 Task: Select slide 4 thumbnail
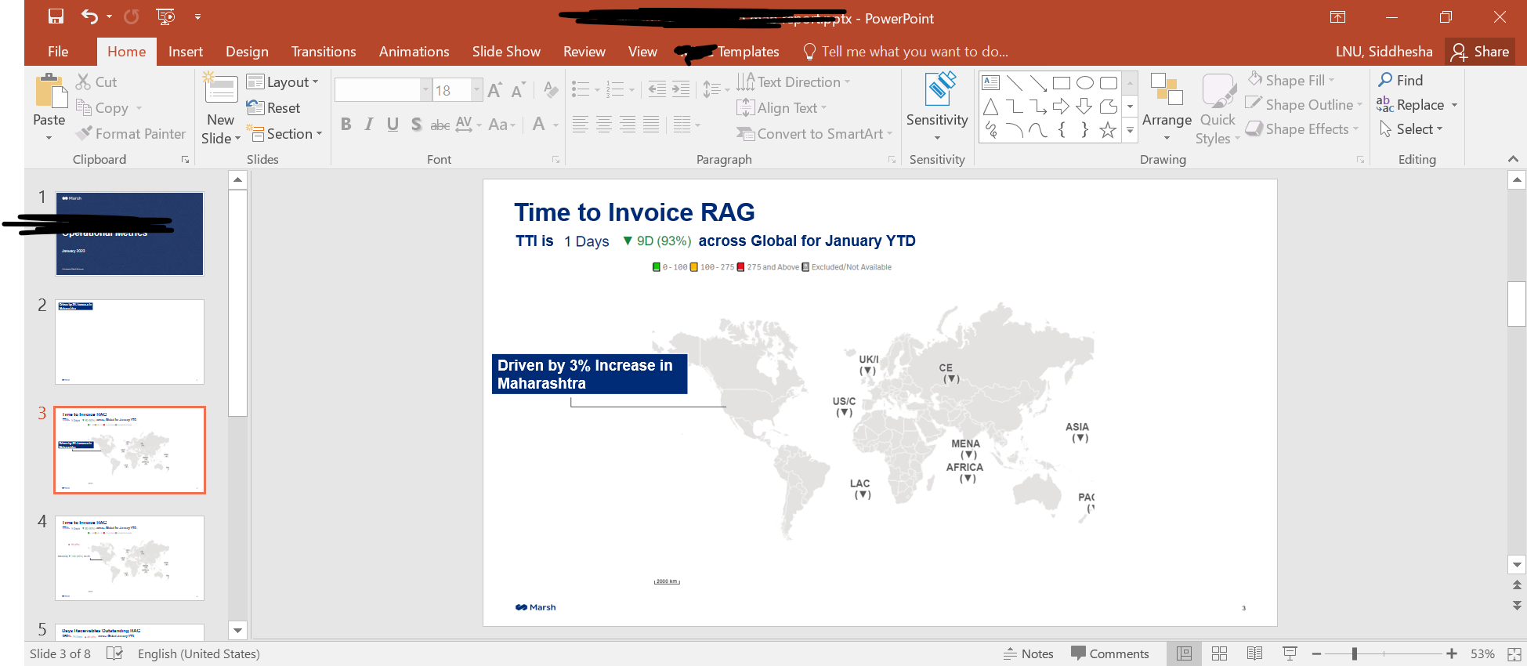point(129,558)
